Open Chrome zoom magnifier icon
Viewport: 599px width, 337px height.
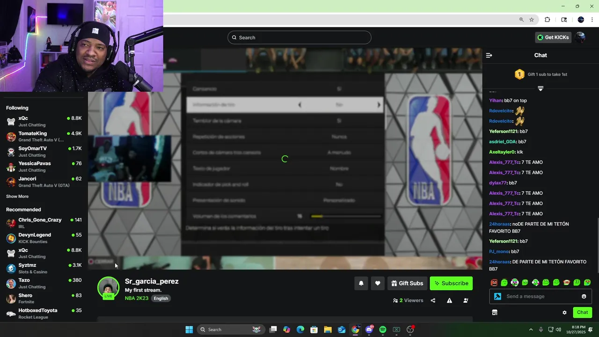(x=521, y=20)
